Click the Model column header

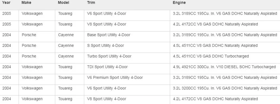(x=63, y=3)
